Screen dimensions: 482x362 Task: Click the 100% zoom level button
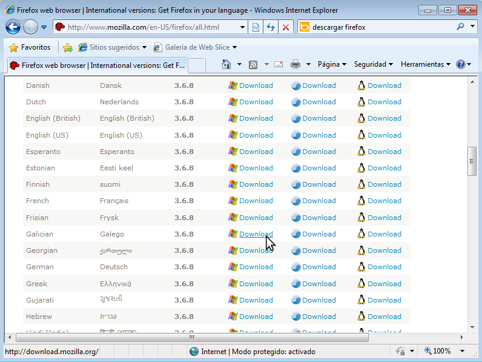pos(438,351)
